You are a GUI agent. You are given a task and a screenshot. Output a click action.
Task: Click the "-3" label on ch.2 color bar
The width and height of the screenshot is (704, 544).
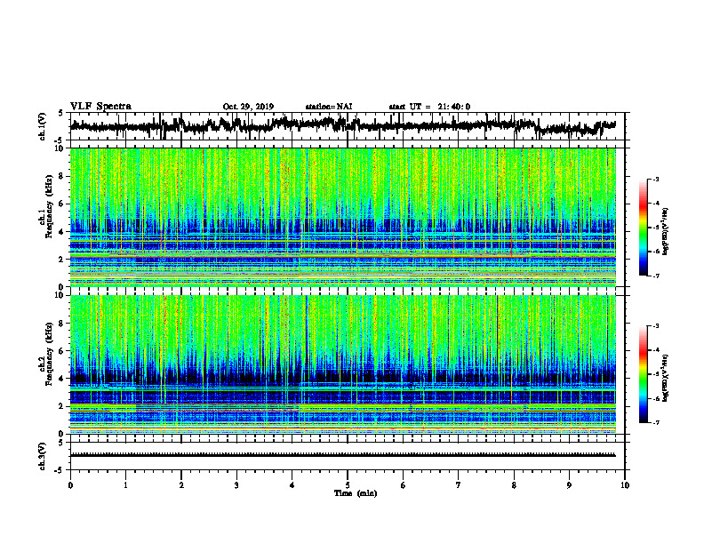point(655,326)
